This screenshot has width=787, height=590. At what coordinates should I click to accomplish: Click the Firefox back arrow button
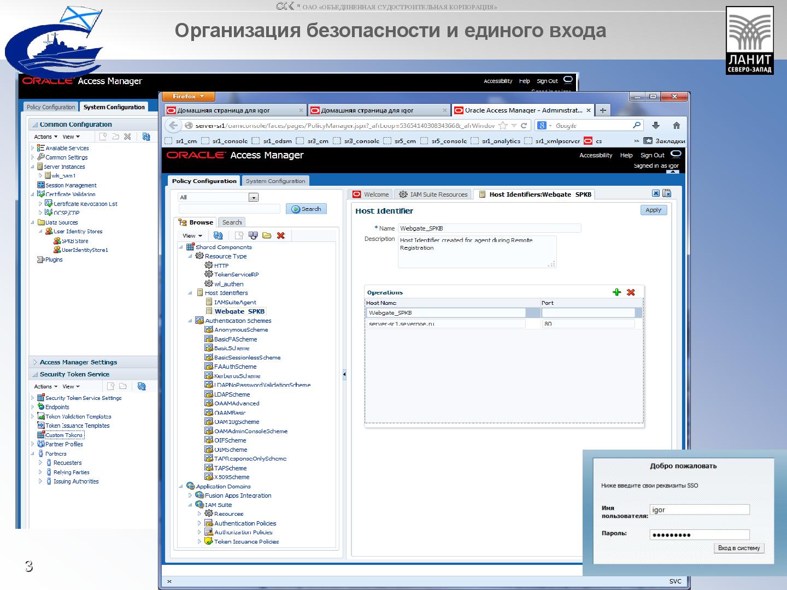coord(173,126)
